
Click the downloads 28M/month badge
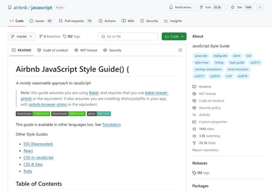68,114
